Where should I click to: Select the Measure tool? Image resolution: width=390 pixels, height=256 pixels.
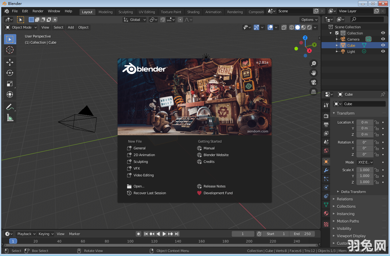[x=10, y=117]
